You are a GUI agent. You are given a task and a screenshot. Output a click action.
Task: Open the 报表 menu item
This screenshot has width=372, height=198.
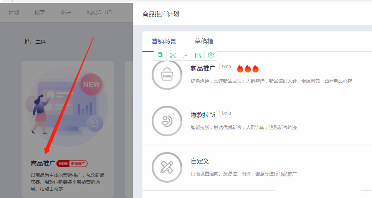tap(40, 12)
